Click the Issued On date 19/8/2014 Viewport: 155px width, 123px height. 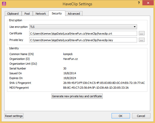70,73
